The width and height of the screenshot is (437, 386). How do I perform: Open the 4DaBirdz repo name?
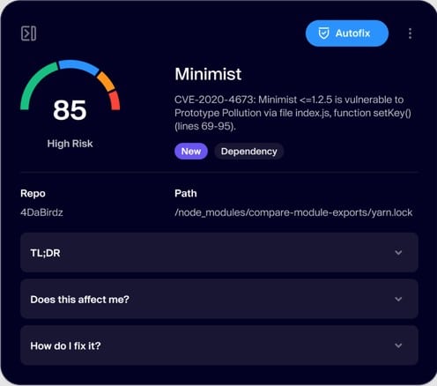click(x=41, y=212)
